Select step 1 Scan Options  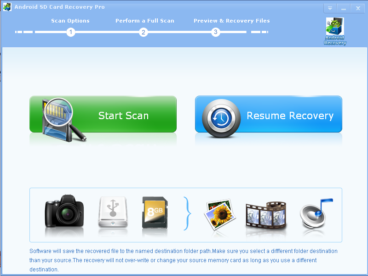click(x=70, y=21)
